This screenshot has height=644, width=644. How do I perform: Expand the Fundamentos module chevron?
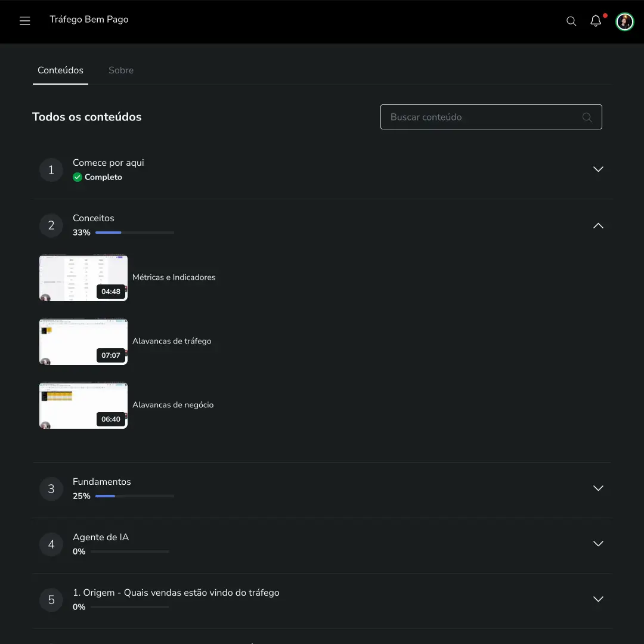pos(598,488)
